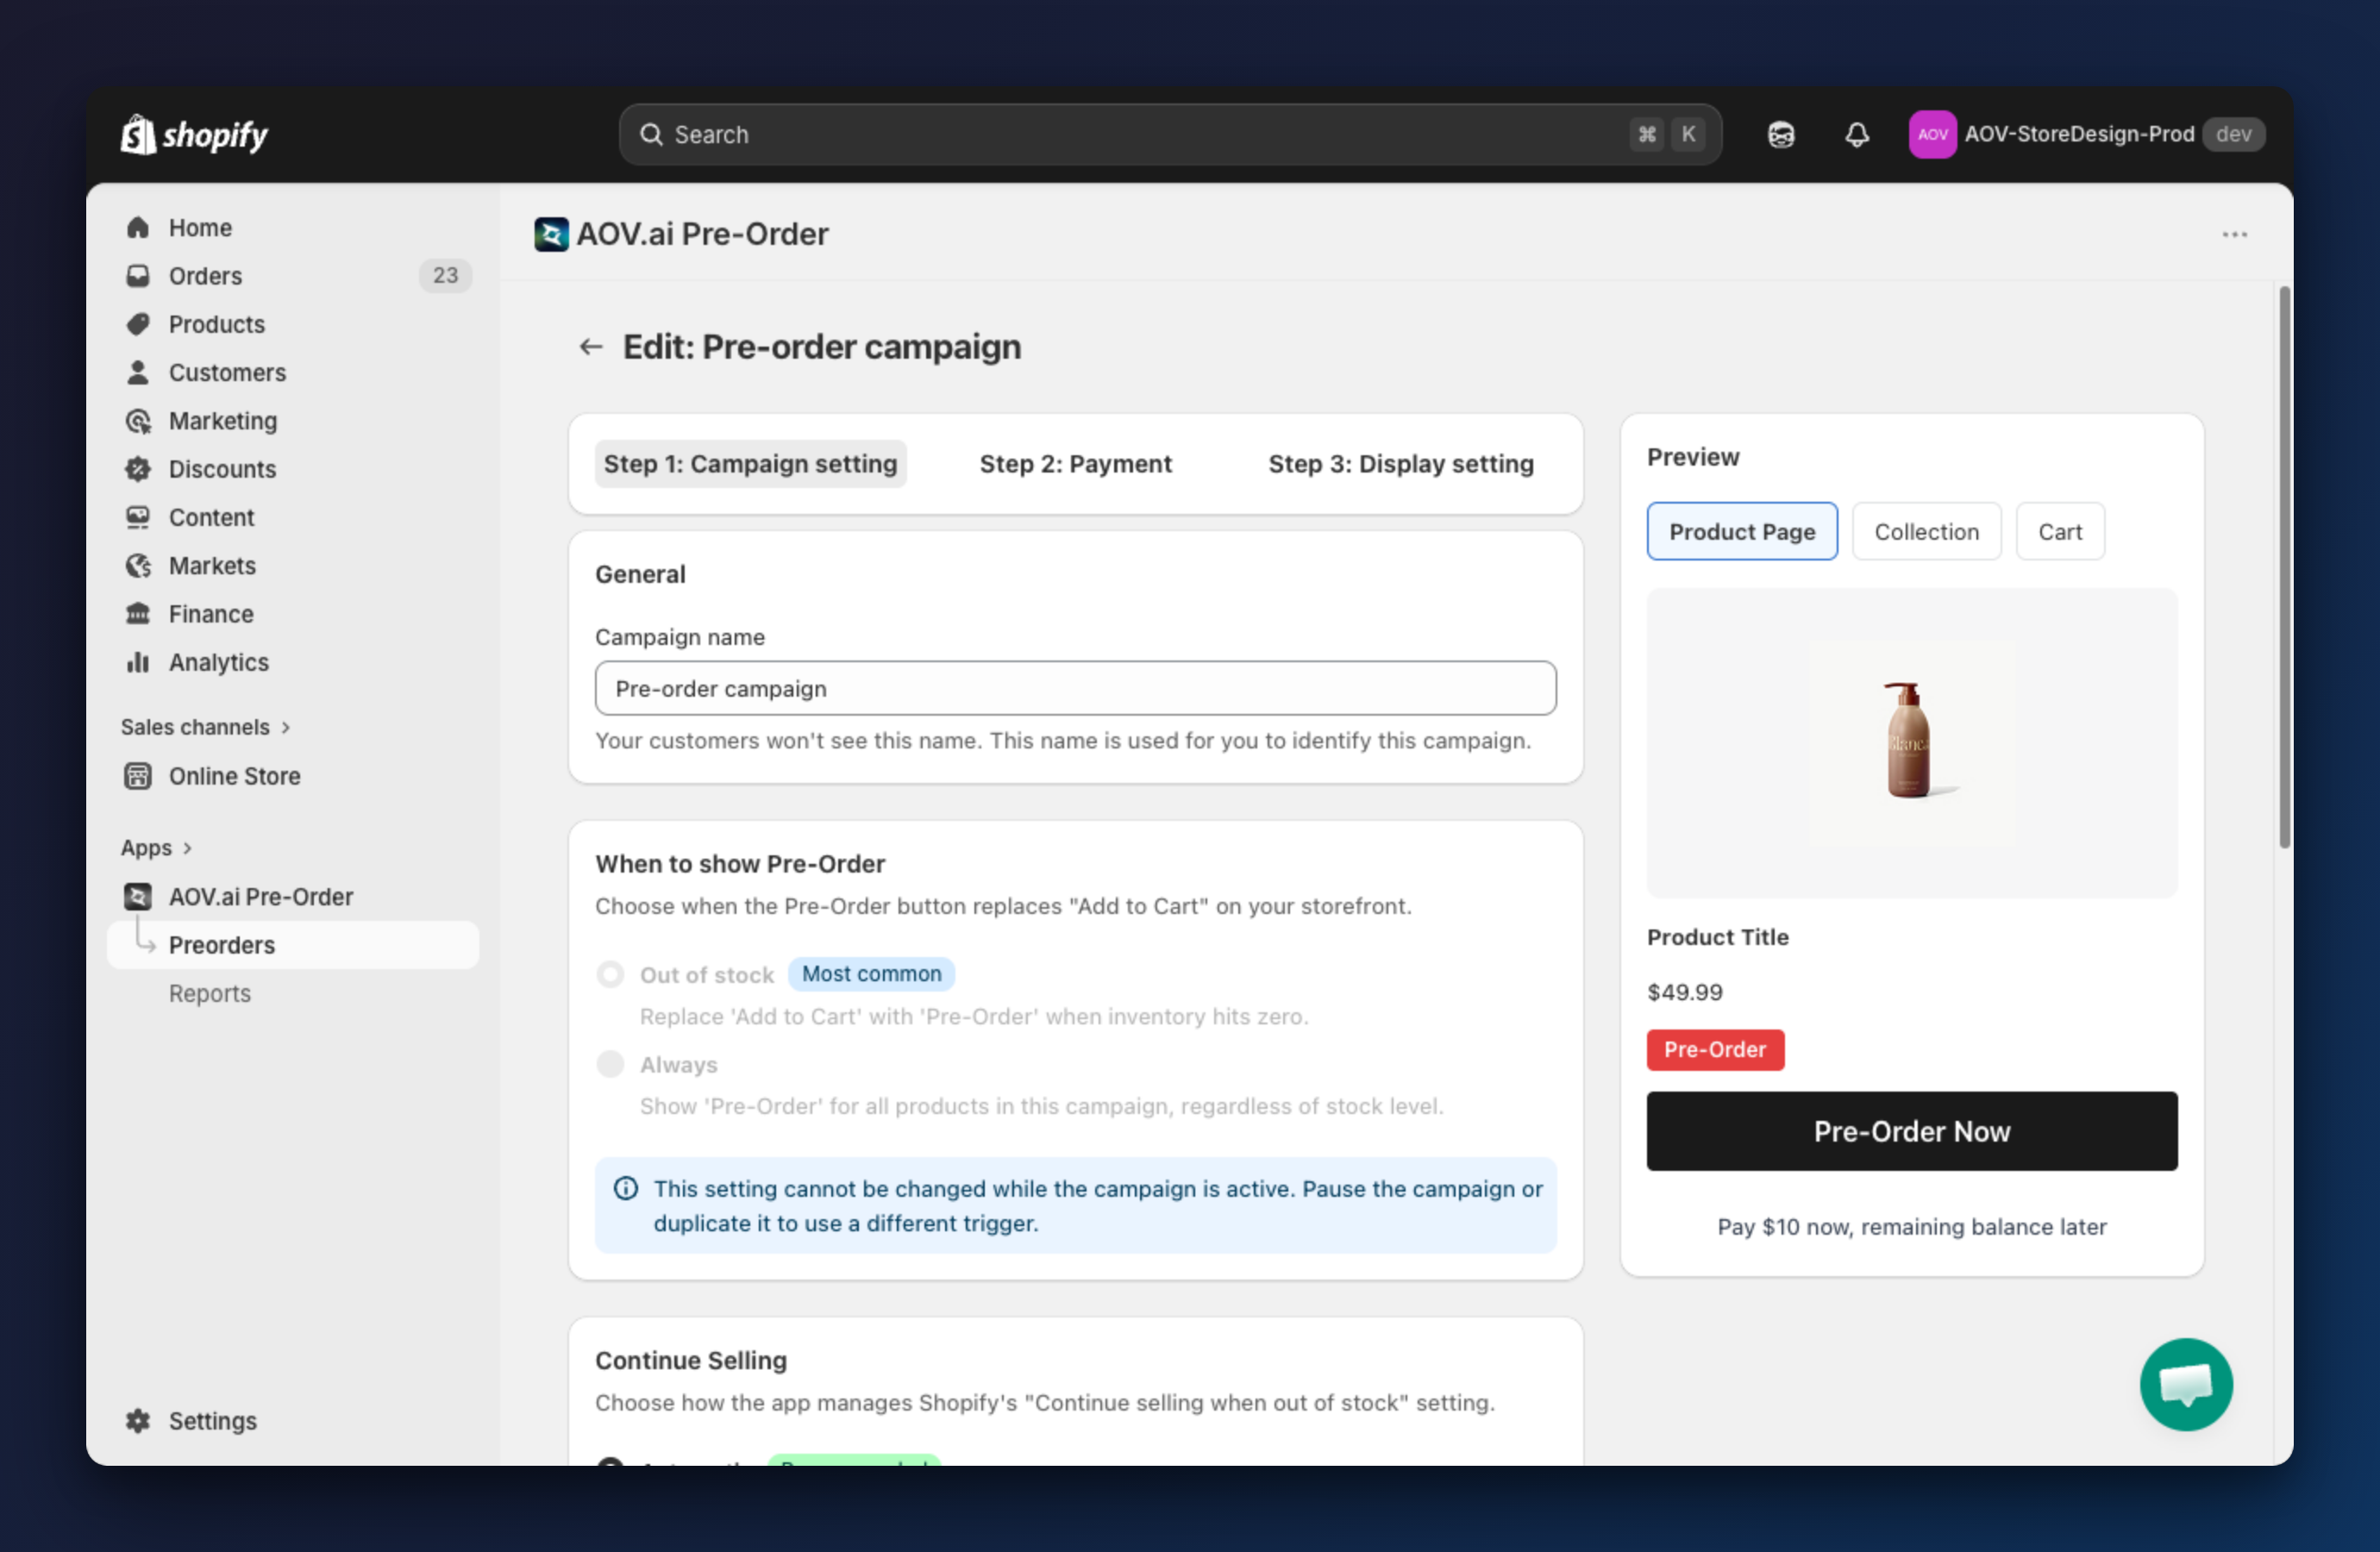Click the Orders inbox icon
This screenshot has height=1552, width=2380.
pos(138,275)
